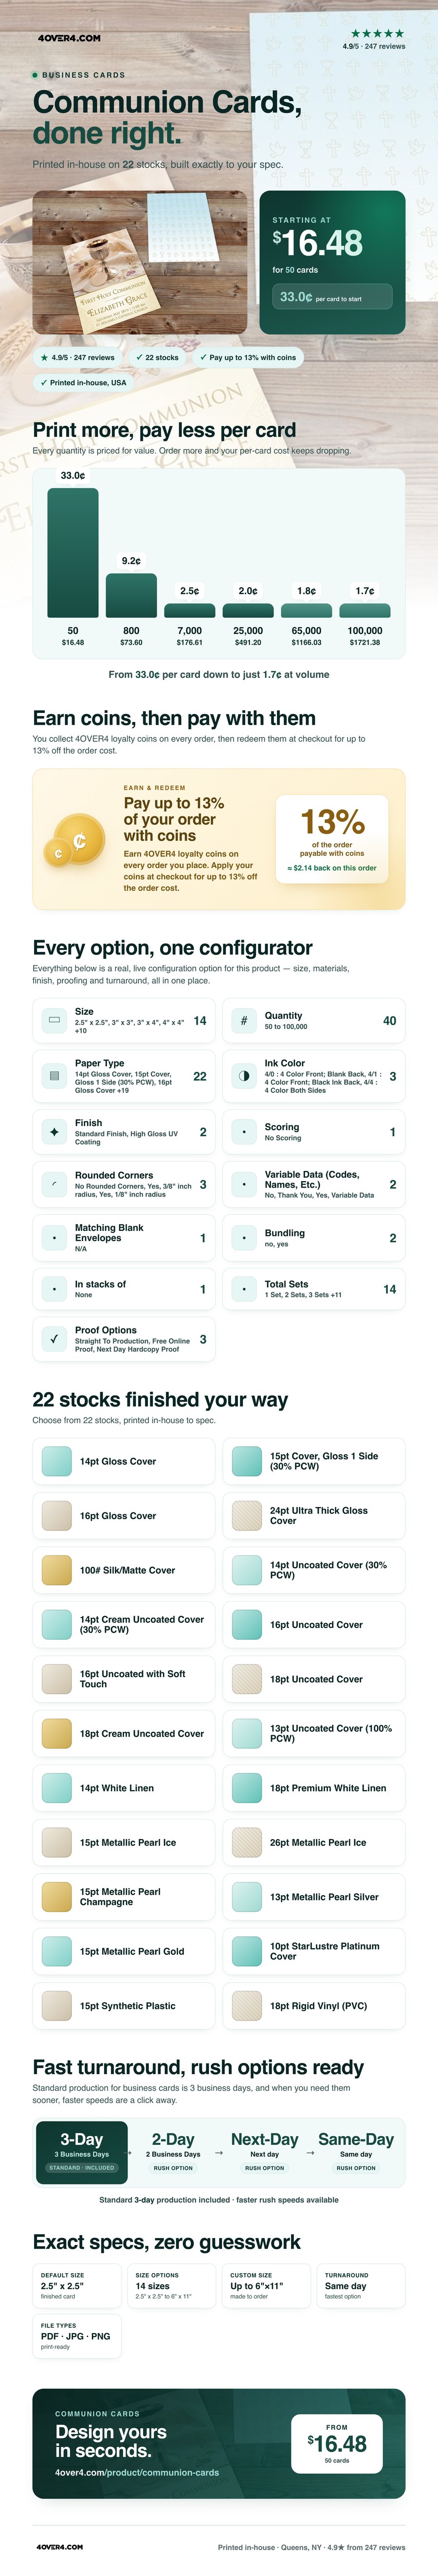Click the Printed in-house, USA chip

tap(83, 382)
